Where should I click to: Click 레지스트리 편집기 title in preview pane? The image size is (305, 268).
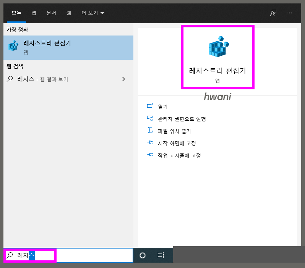point(217,71)
